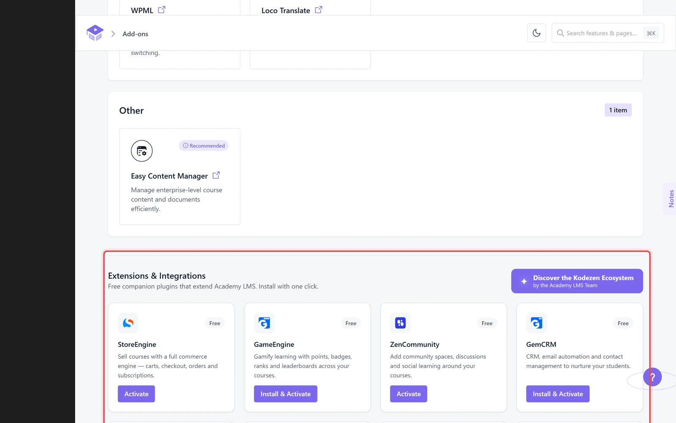Image resolution: width=676 pixels, height=423 pixels.
Task: Open the WPML external link icon
Action: tap(161, 10)
